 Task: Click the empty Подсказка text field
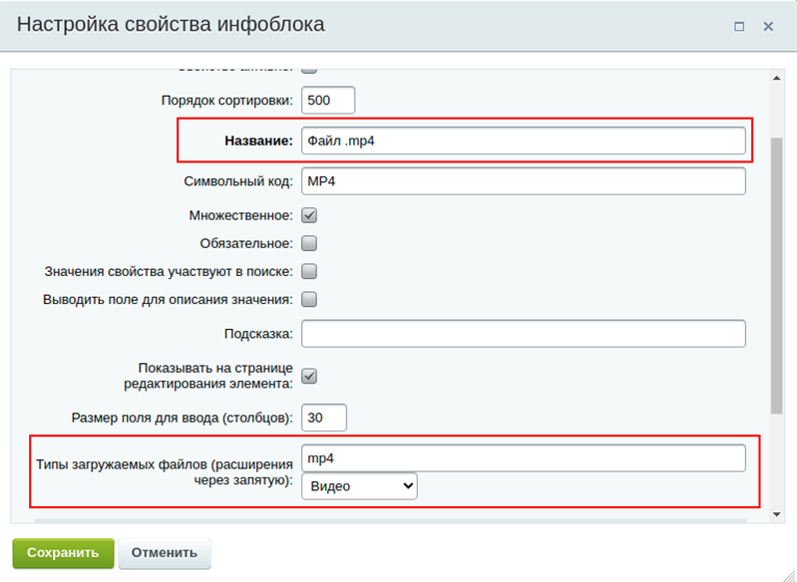pyautogui.click(x=523, y=333)
